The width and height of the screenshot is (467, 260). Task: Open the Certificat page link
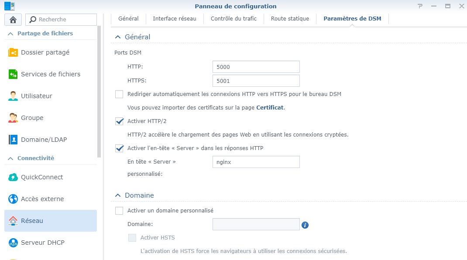coord(270,107)
